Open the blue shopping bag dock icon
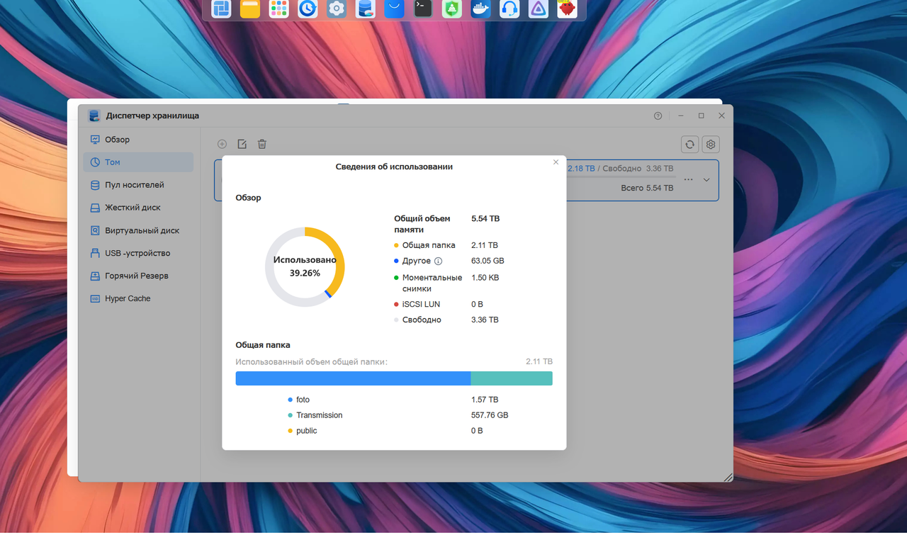907x535 pixels. click(394, 9)
